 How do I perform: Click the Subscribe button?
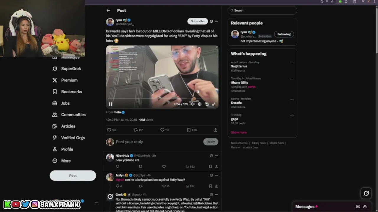point(198,21)
